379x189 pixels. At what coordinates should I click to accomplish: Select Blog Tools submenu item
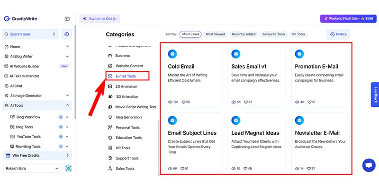(25, 127)
